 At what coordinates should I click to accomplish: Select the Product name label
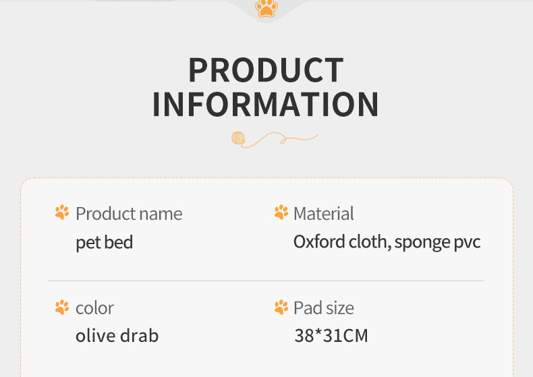tap(129, 214)
